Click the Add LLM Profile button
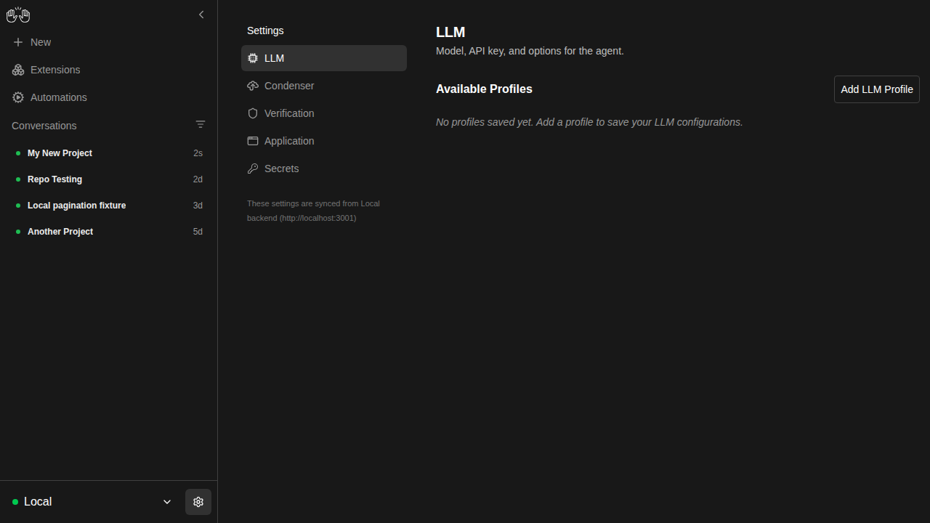The width and height of the screenshot is (930, 523). [x=877, y=89]
